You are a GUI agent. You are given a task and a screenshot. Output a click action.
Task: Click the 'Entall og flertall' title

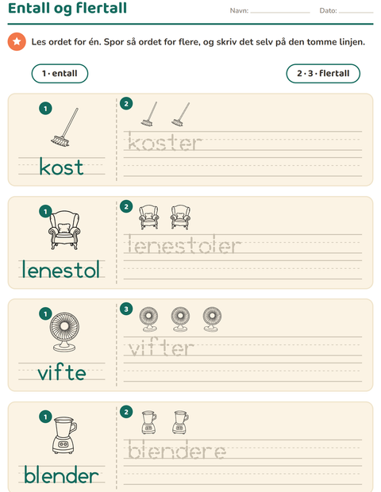pos(67,8)
